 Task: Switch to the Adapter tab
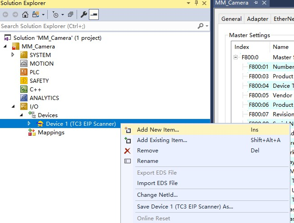click(257, 19)
